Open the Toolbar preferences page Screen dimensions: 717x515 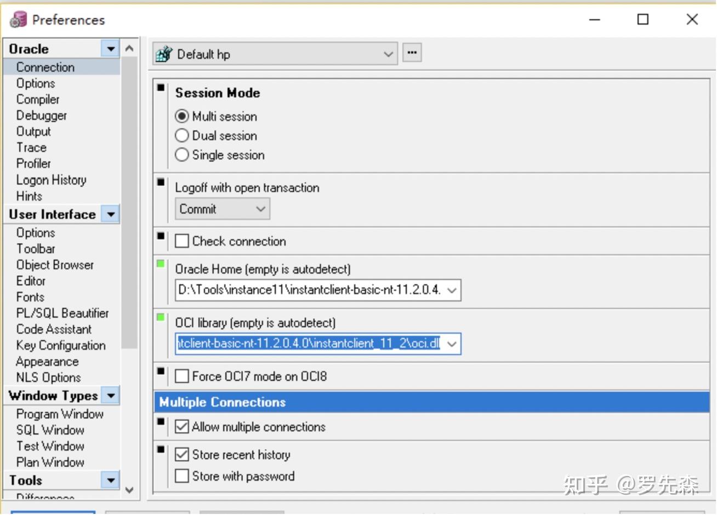(x=36, y=249)
